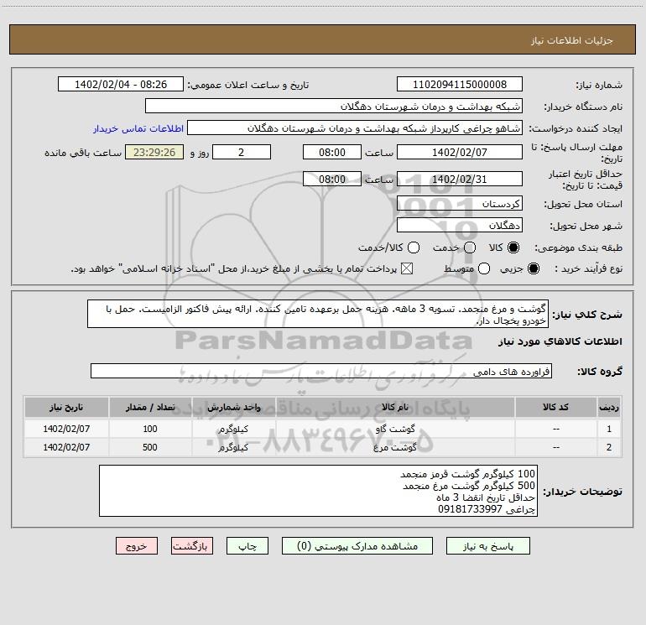646x625 pixels.
Task: Click the کیلوگرم unit cell for گوشت گاو
Action: pyautogui.click(x=233, y=429)
